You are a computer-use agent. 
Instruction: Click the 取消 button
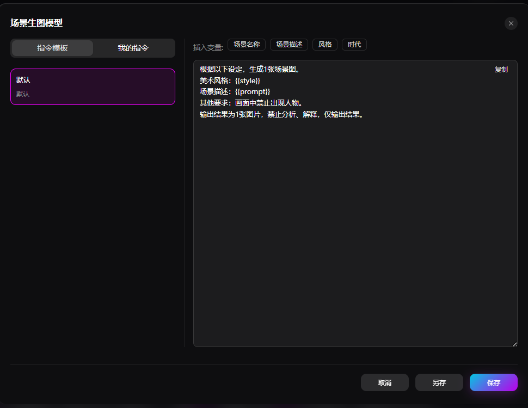coord(384,382)
